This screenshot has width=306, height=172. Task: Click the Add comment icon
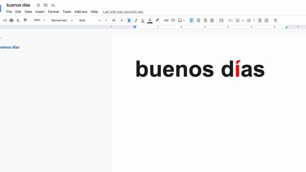173,20
